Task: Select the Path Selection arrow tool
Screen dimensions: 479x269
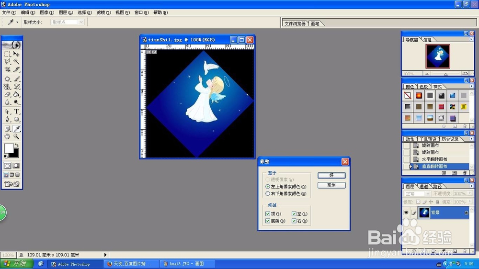Action: click(x=7, y=112)
